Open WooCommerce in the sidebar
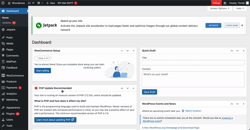 (14, 76)
